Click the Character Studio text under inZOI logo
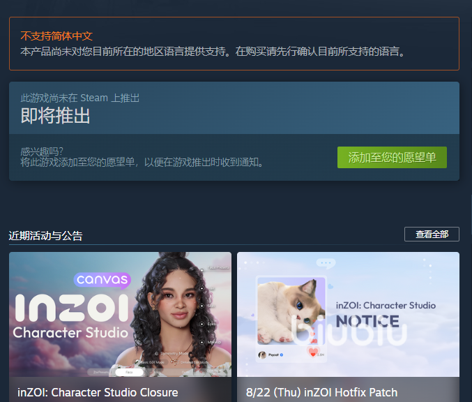The image size is (472, 402). click(x=70, y=332)
